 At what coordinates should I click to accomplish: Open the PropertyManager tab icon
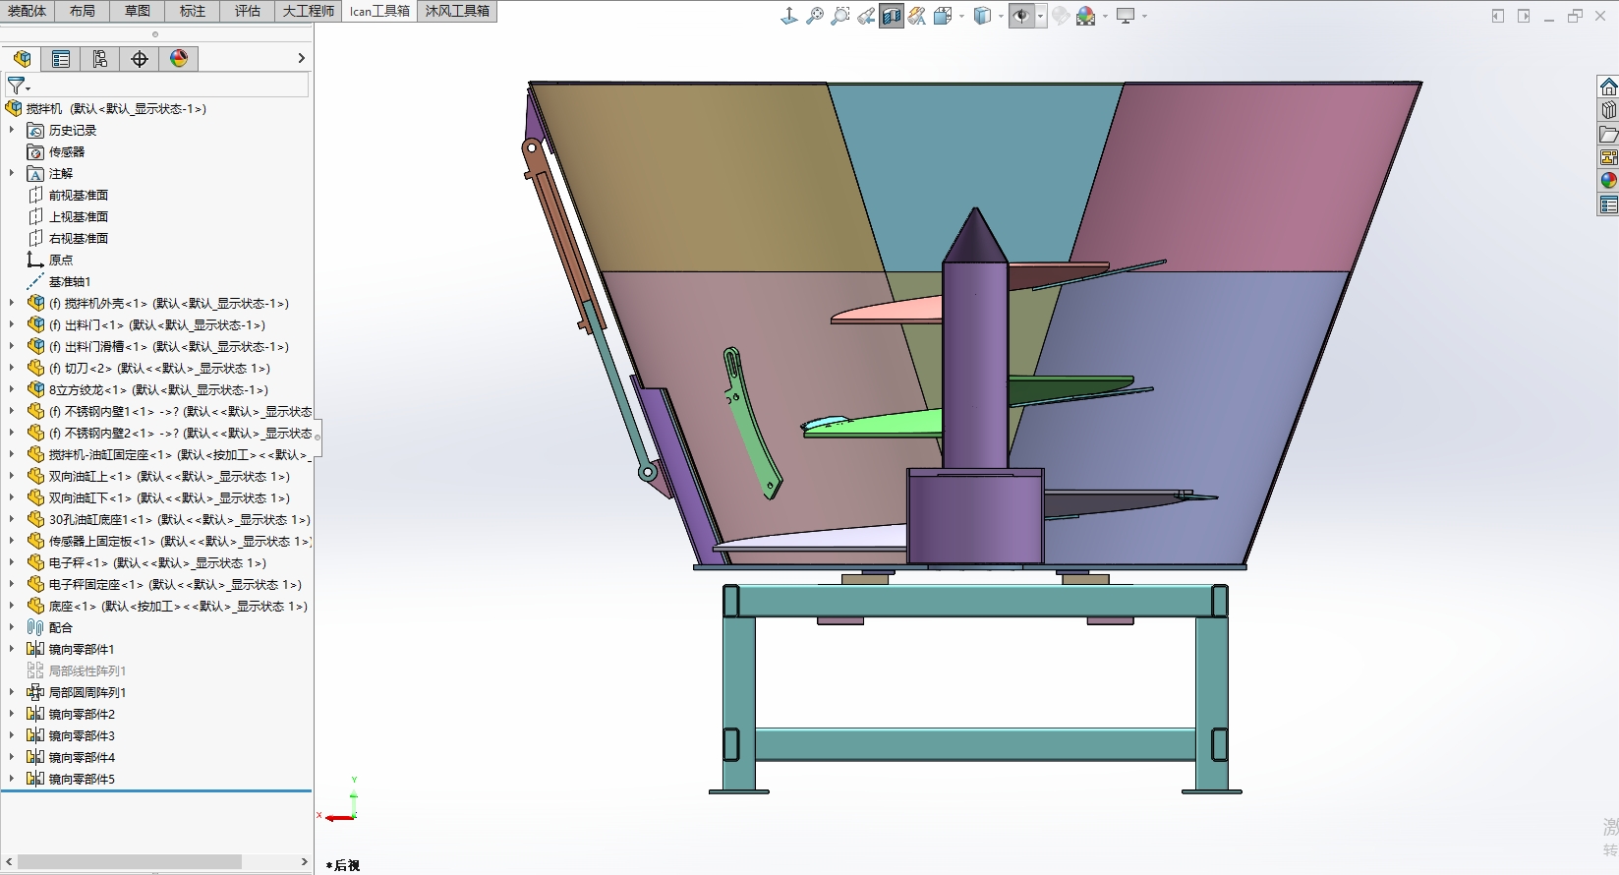pyautogui.click(x=61, y=59)
